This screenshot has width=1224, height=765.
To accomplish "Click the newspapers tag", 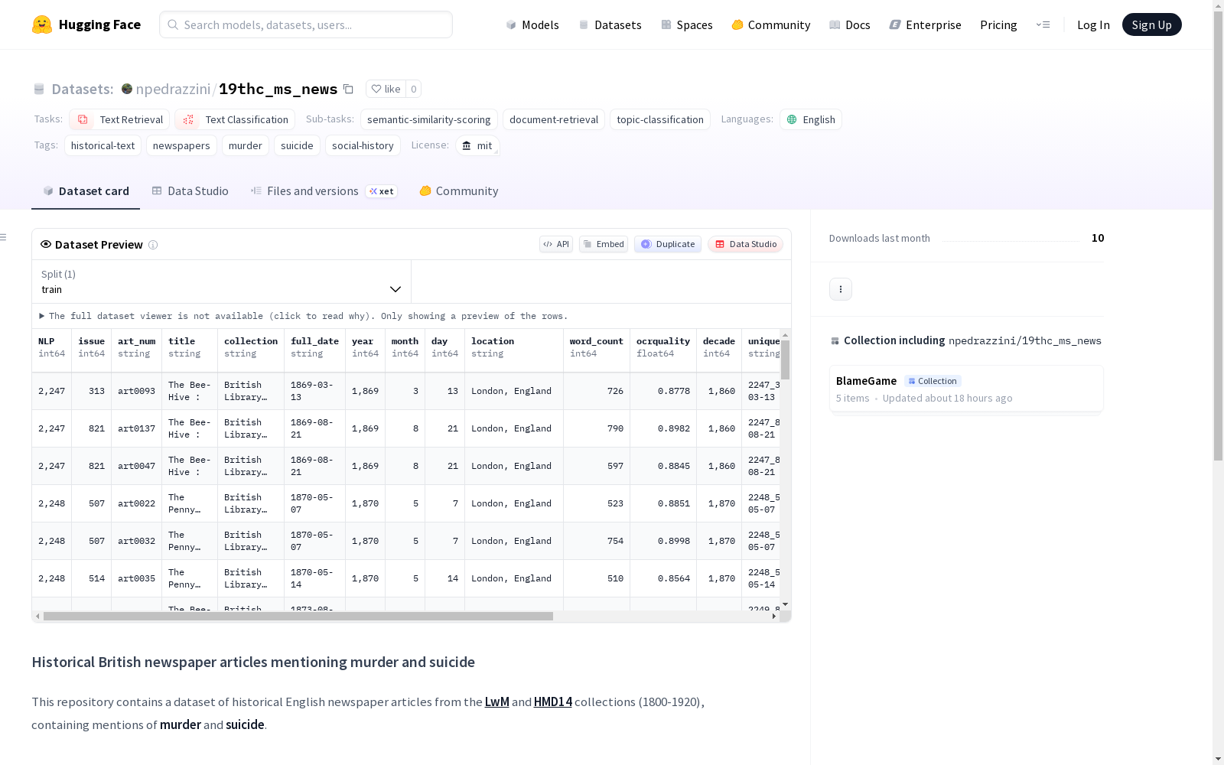I will coord(181,145).
